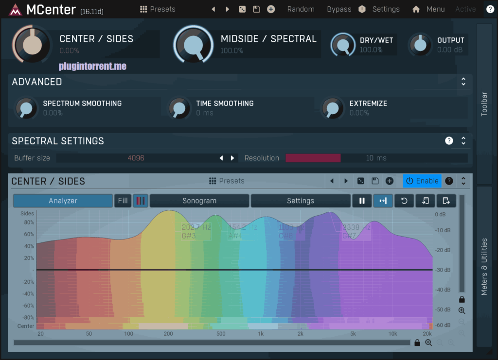Help icon next to Enable button

449,181
